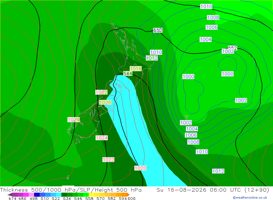Click the '606' legend value
273x200 pixels.
coord(132,198)
